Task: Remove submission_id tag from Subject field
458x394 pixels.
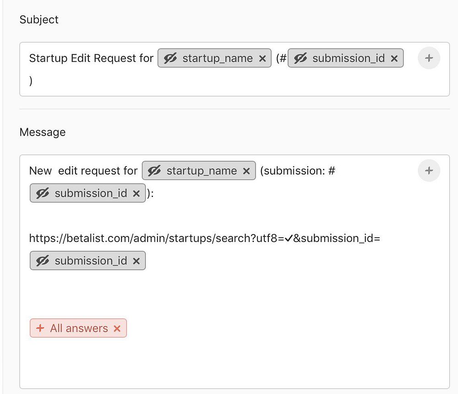Action: pos(394,59)
